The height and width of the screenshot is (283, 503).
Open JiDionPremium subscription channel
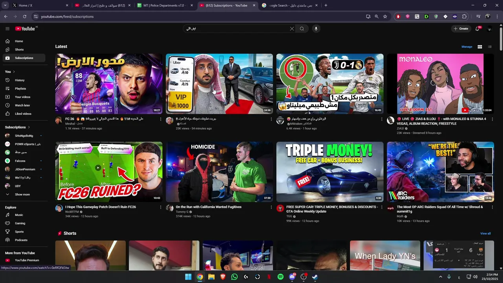(24, 169)
